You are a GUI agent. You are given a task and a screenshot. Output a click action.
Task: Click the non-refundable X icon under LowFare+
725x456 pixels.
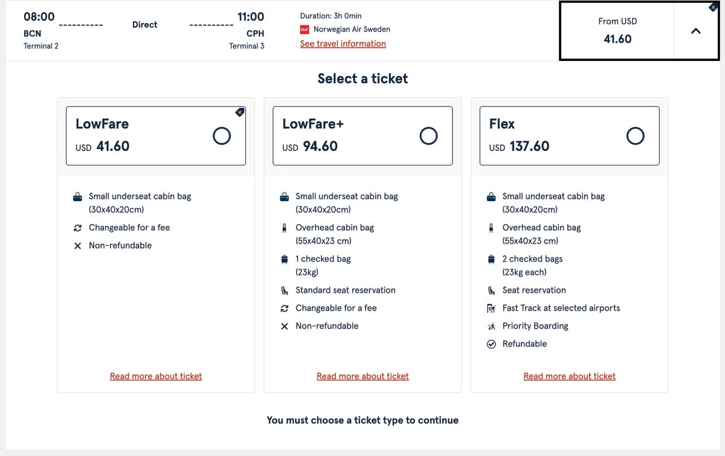coord(284,326)
